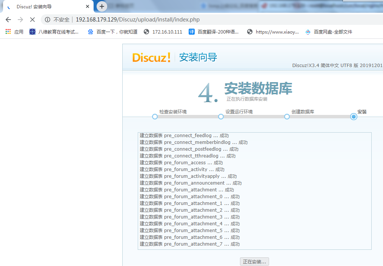The height and width of the screenshot is (266, 383).
Task: Click the 设置运行环境 step label
Action: coord(239,112)
